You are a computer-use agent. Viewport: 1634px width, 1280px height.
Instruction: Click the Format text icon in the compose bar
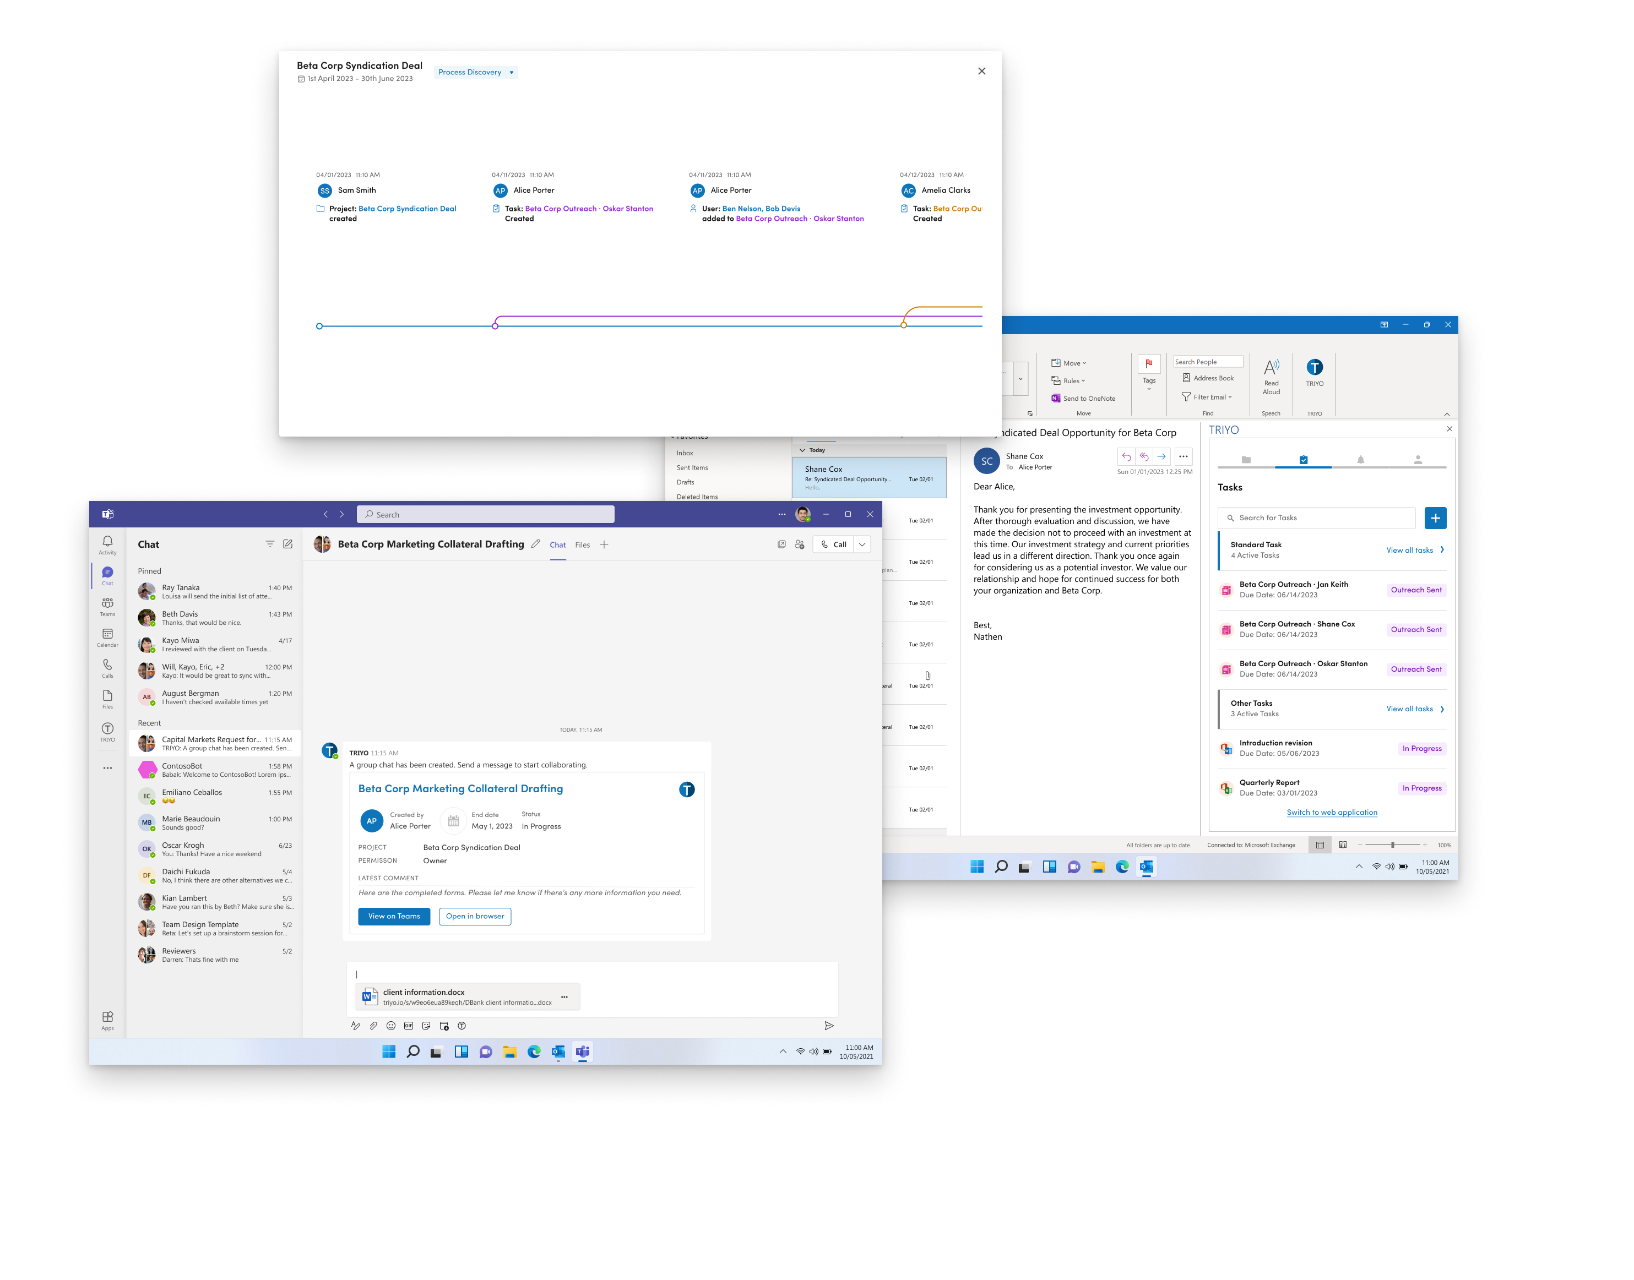355,1025
